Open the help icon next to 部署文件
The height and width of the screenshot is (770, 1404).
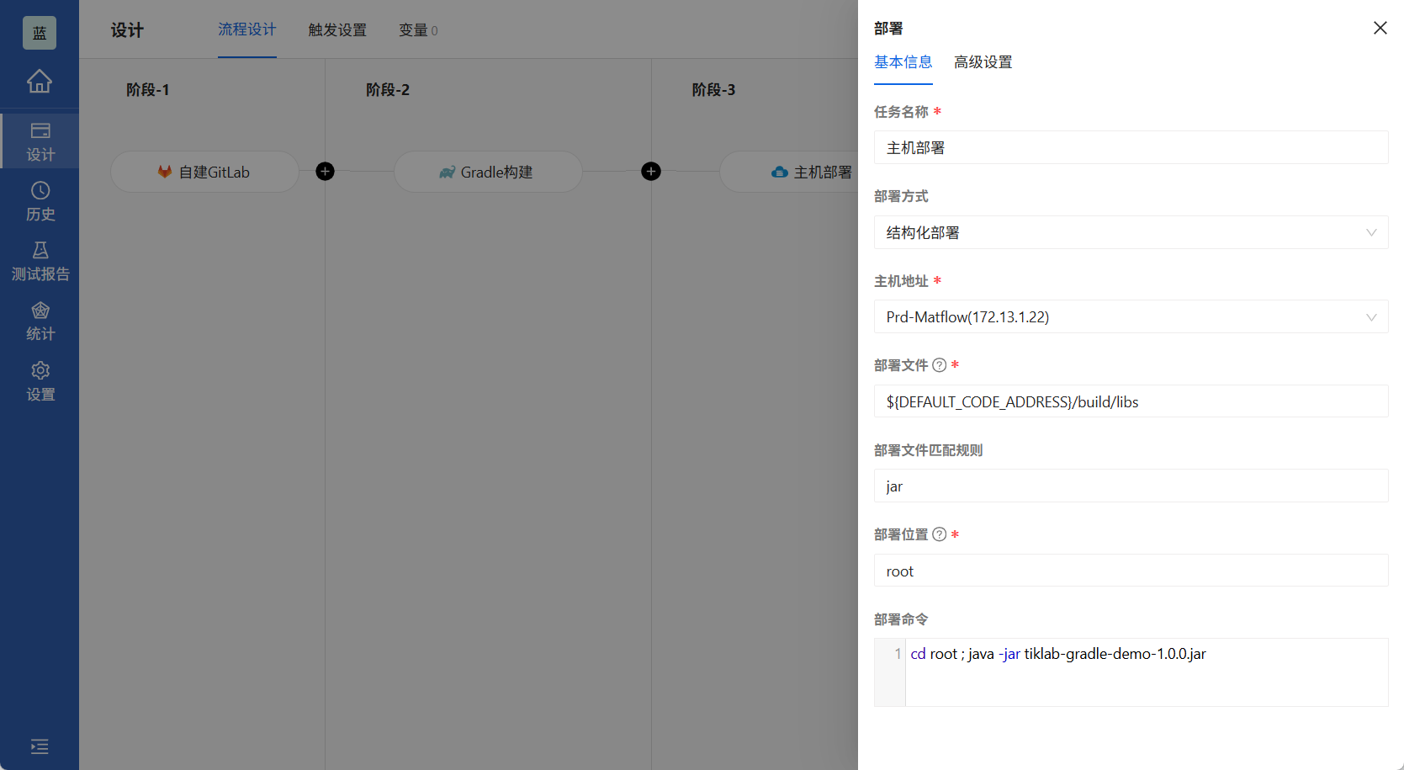[x=939, y=364]
